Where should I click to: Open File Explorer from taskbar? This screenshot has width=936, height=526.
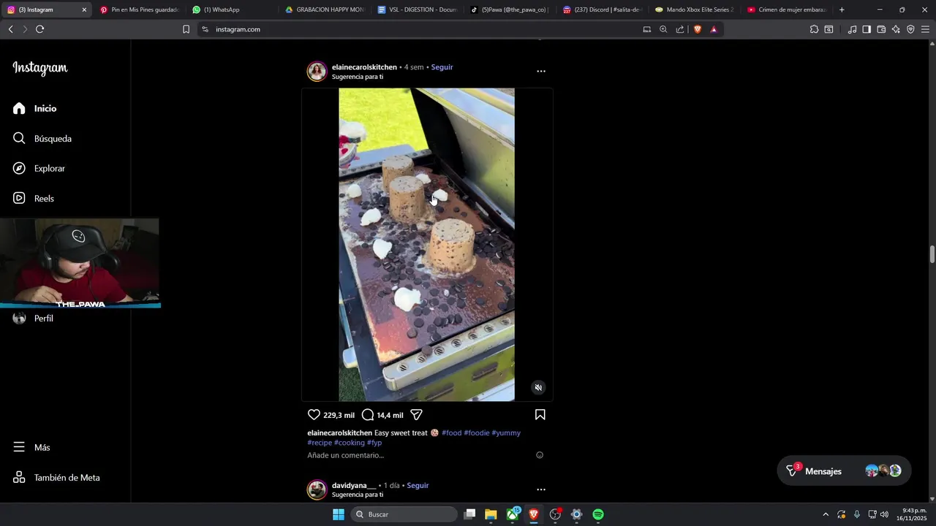[x=491, y=514]
